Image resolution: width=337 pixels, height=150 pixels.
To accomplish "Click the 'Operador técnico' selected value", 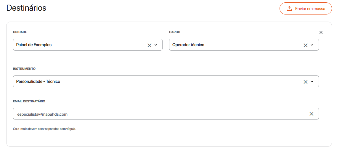I will 188,45.
